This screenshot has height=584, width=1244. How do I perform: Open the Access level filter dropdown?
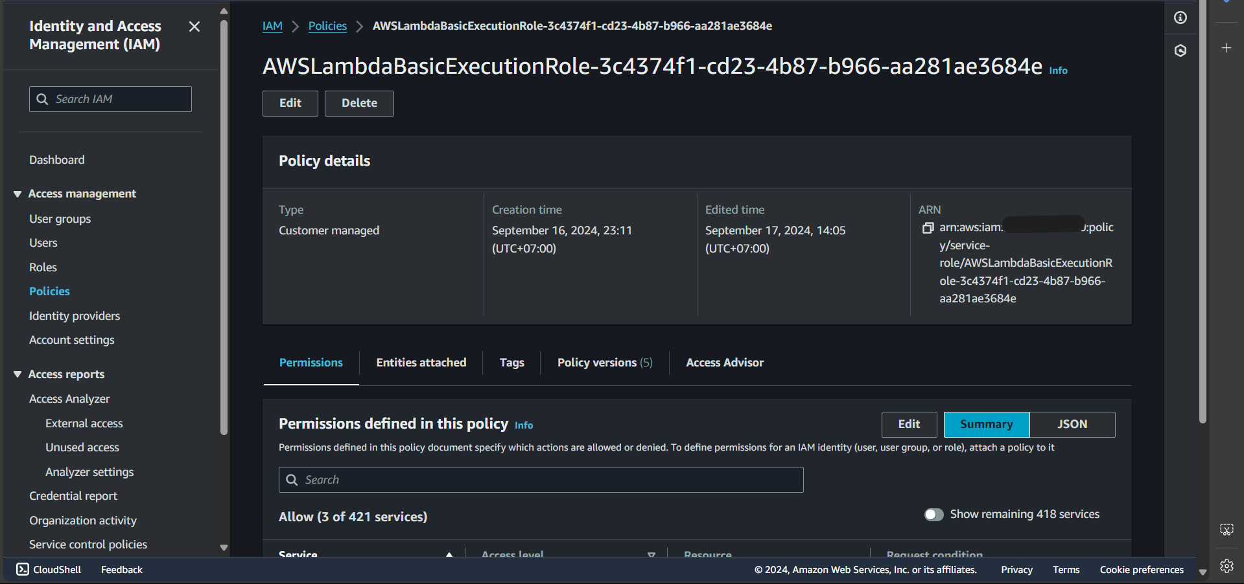(x=651, y=554)
